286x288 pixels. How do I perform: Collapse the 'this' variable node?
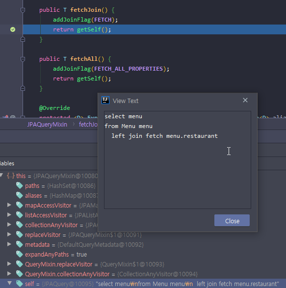click(2, 175)
